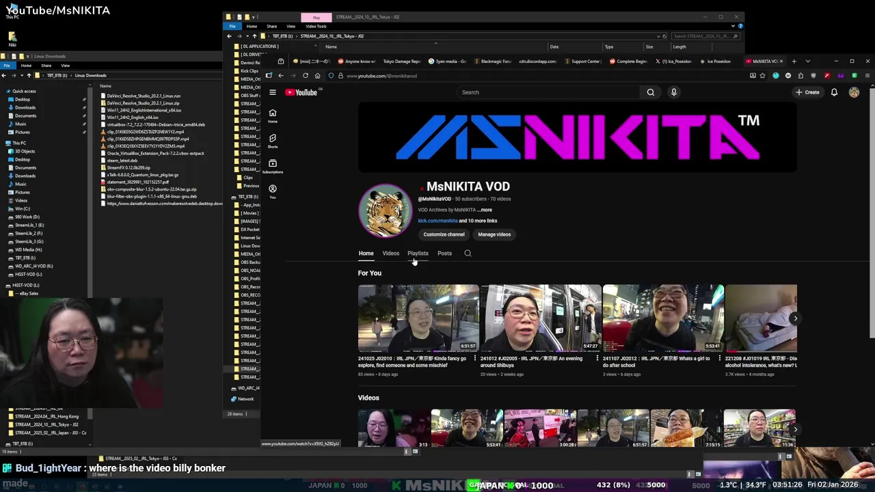Expand channel description with ...more

tap(485, 210)
